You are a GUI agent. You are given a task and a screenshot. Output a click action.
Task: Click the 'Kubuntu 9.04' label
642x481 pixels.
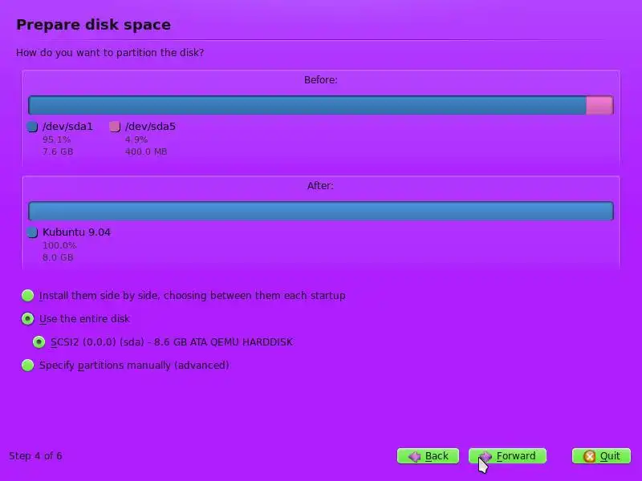76,232
